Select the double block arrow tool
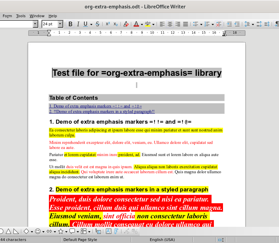The height and width of the screenshot is (243, 279). [x=49, y=231]
